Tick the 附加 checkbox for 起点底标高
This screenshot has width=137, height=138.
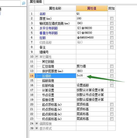(x=112, y=114)
